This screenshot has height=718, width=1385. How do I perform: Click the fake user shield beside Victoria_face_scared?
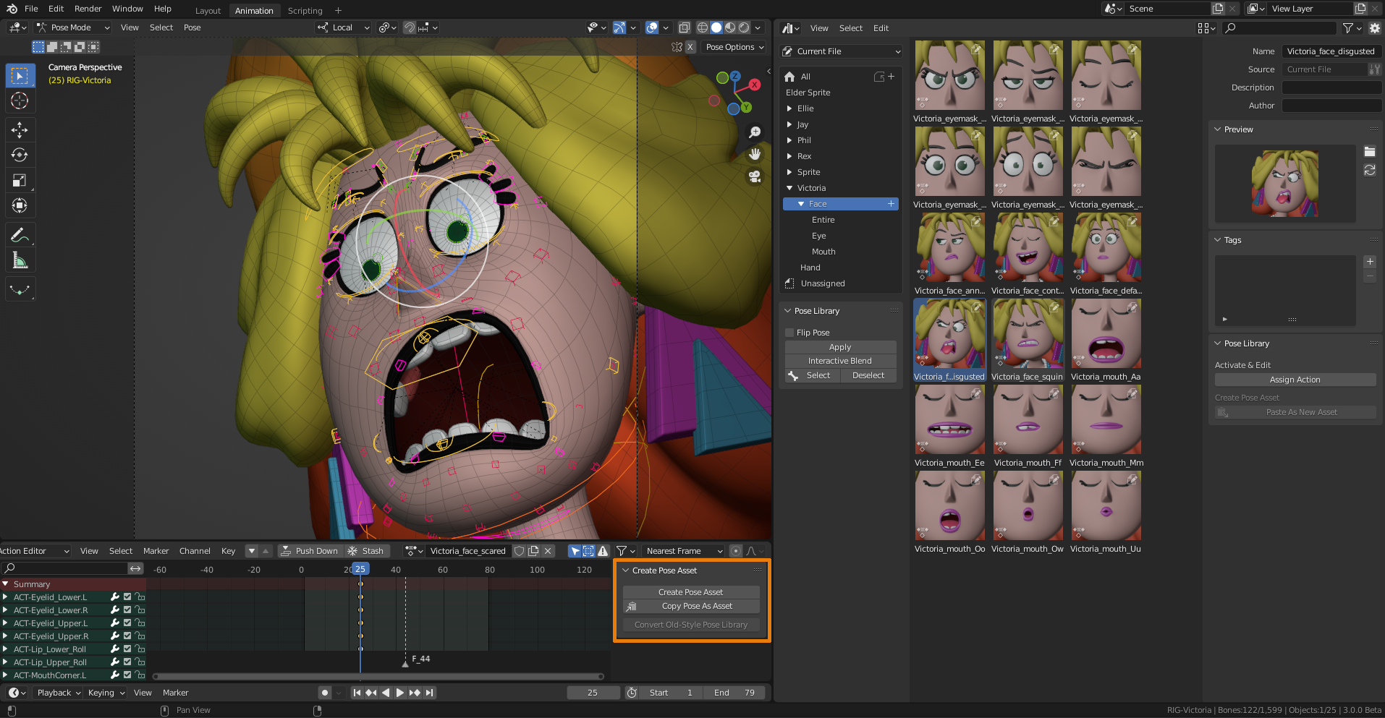[520, 550]
